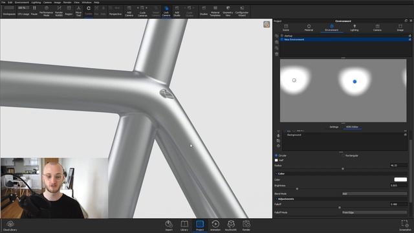Select the blue pin in HDRI preview
Screen dimensions: 414x233
tap(354, 82)
